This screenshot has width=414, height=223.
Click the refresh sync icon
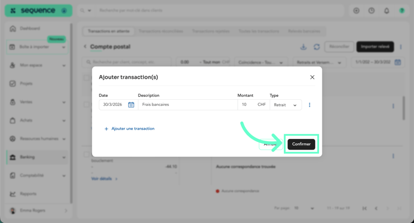click(317, 47)
